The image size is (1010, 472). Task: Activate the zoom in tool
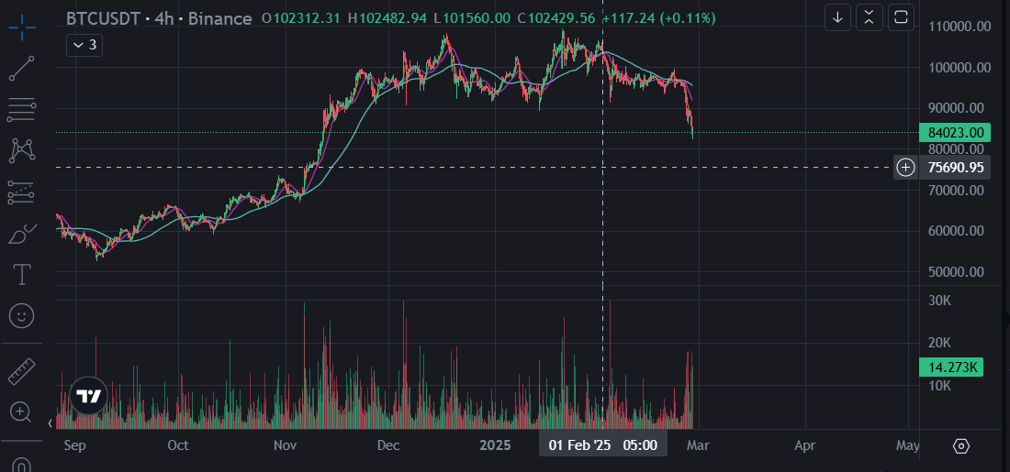[20, 412]
